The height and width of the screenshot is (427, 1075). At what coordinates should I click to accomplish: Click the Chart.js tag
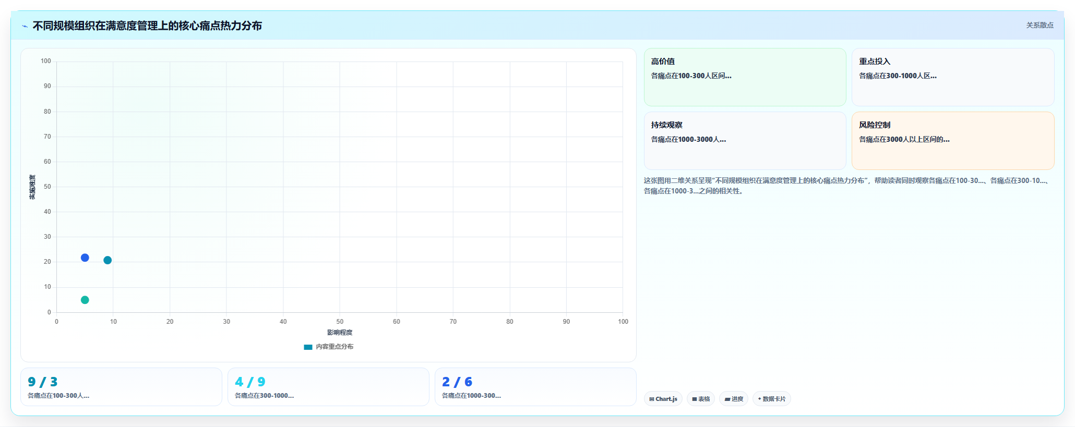(x=663, y=399)
